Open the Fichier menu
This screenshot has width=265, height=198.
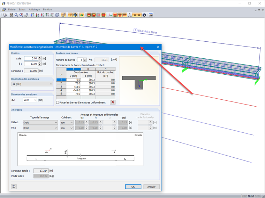tap(12, 10)
